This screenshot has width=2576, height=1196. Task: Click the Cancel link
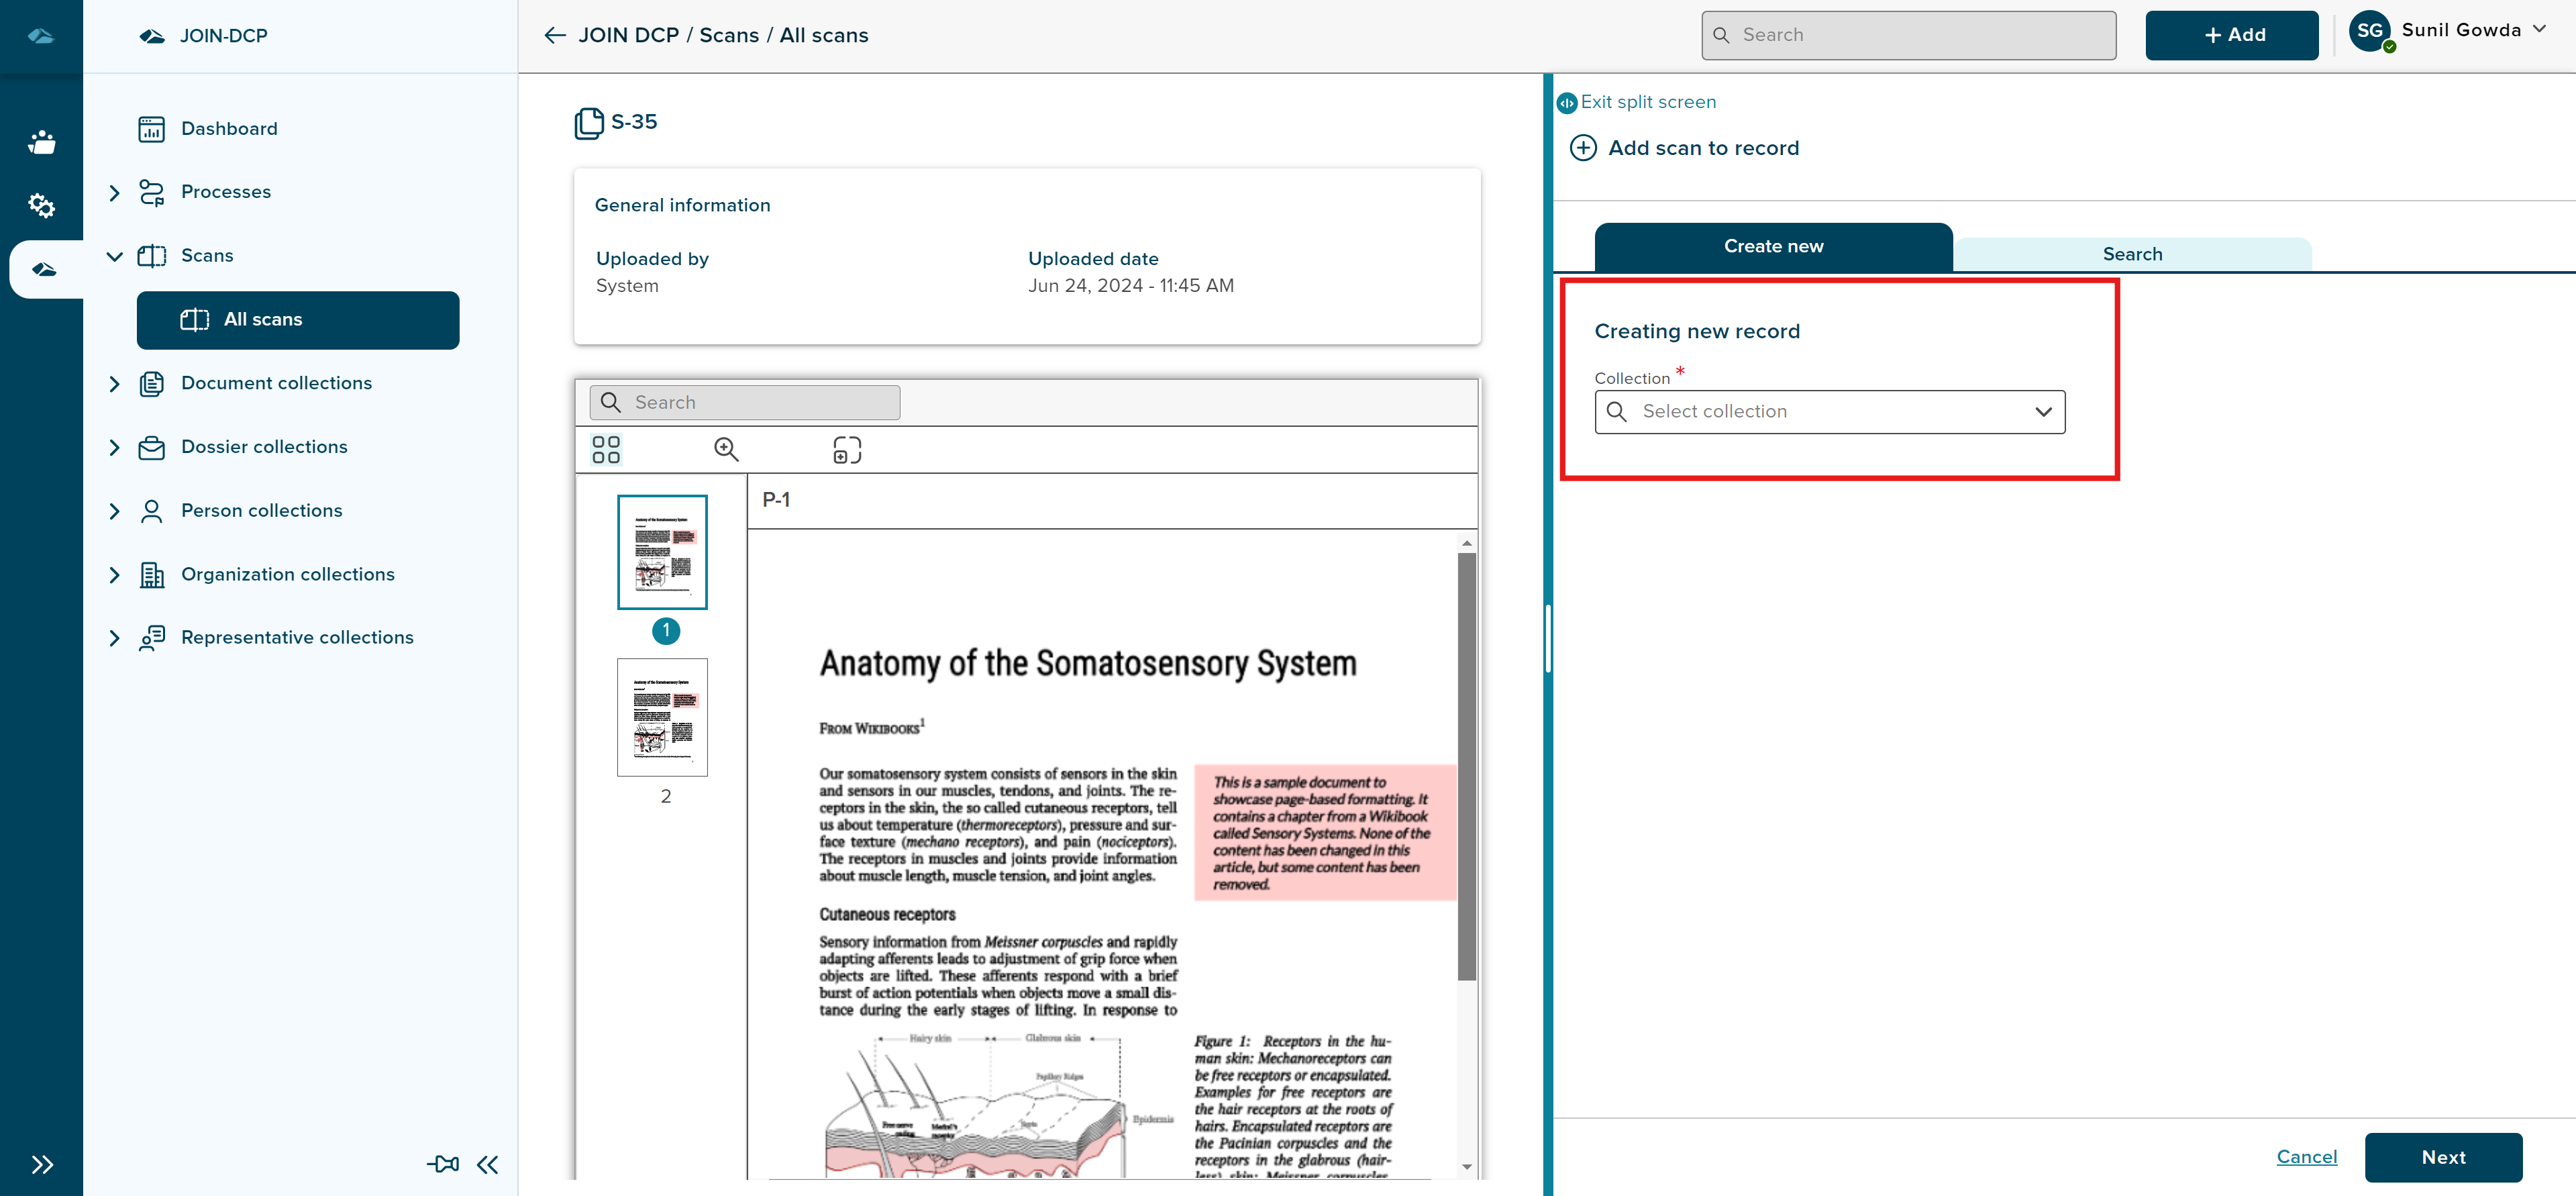tap(2306, 1157)
